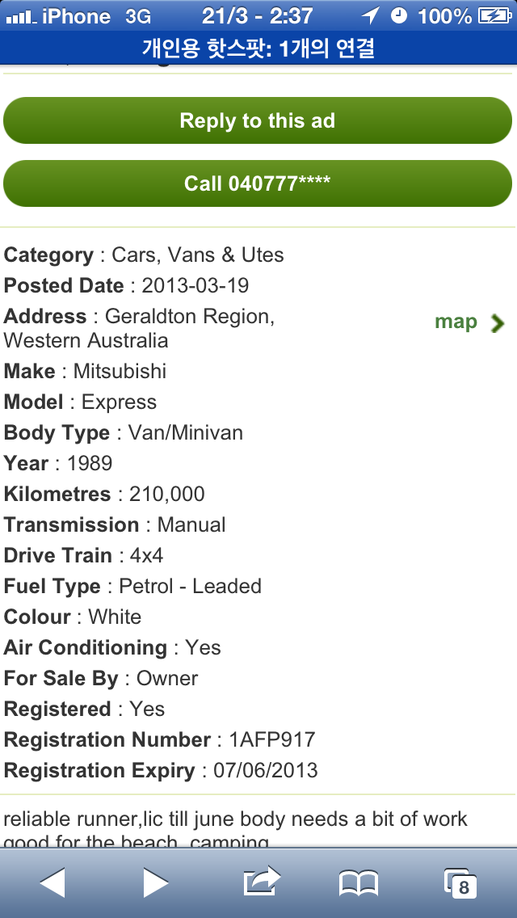Tap the battery icon in status bar
The height and width of the screenshot is (918, 517).
[x=494, y=15]
